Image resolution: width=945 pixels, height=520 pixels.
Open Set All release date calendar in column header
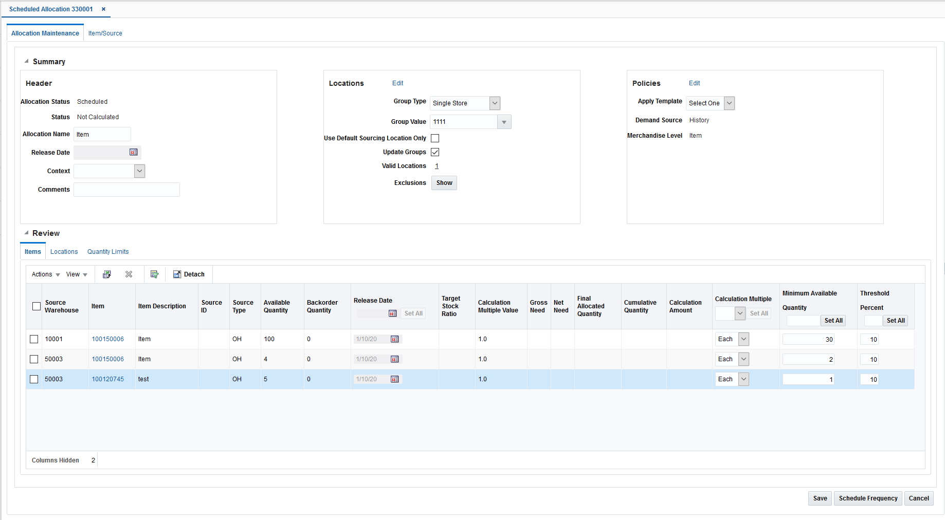393,313
